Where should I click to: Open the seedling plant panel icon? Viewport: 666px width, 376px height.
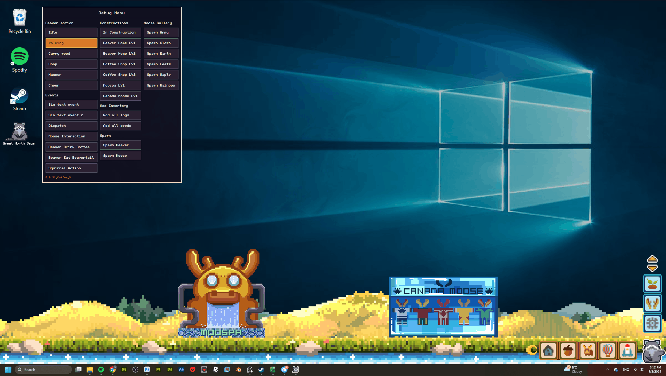(652, 284)
